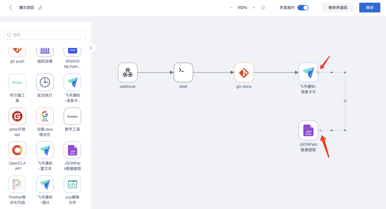Select the 组织治理 node in palette
The image size is (386, 209).
click(45, 52)
